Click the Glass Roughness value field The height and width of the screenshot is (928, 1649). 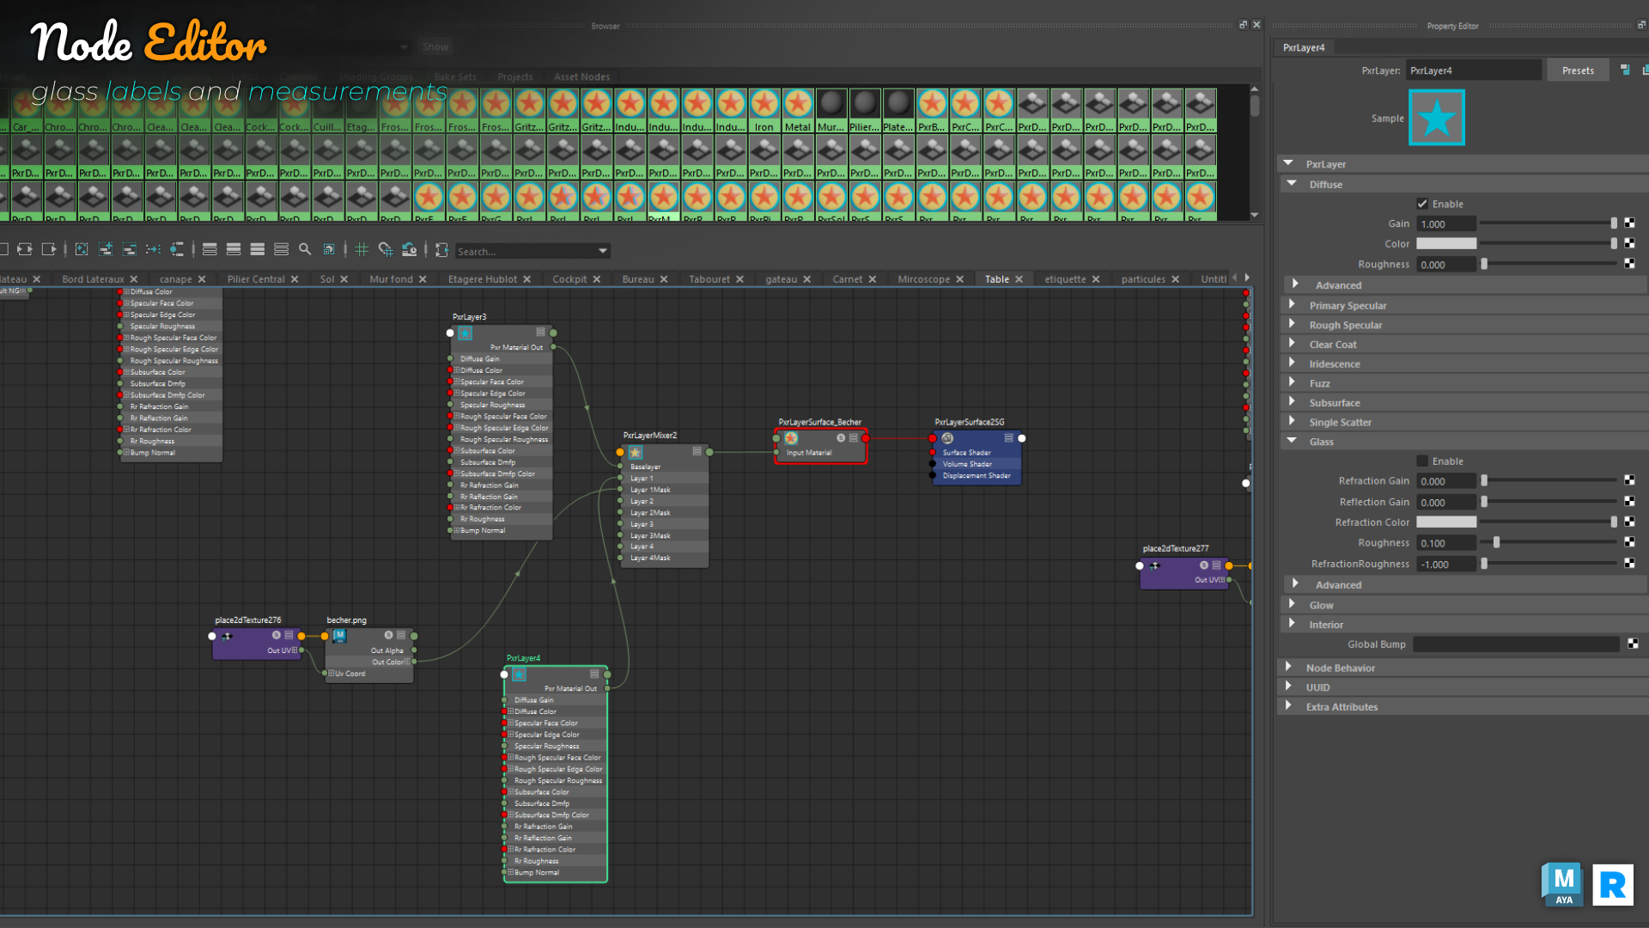click(x=1446, y=543)
